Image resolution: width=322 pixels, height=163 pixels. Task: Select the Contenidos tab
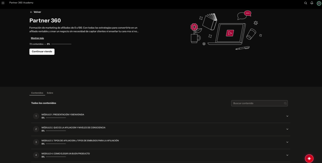tap(37, 93)
